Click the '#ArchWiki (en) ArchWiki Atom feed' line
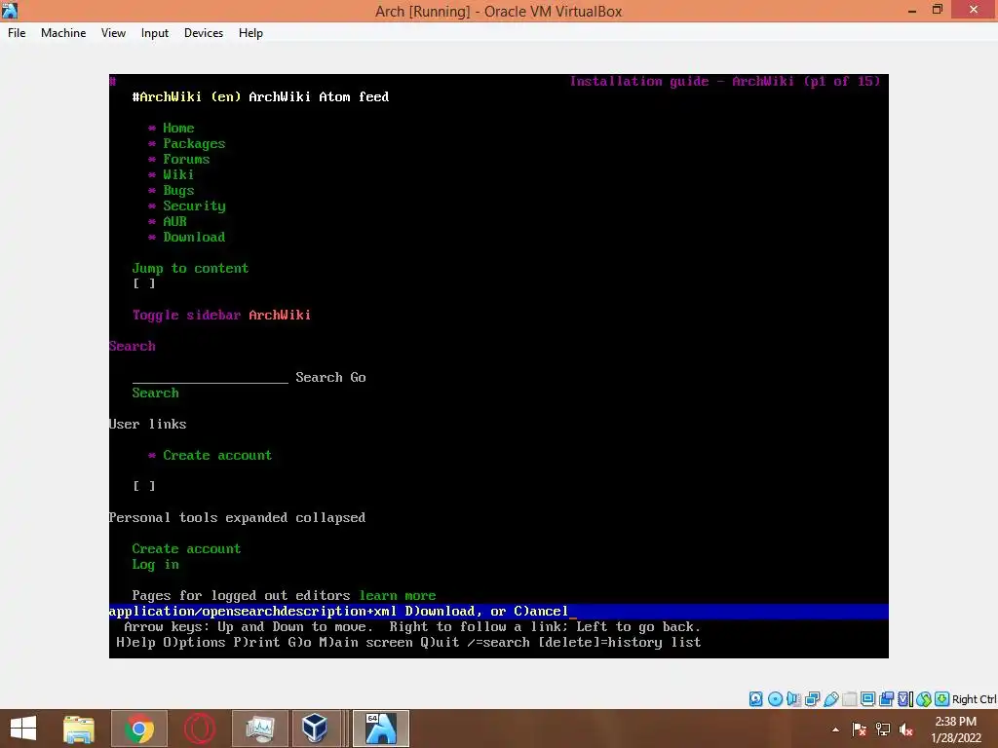The height and width of the screenshot is (748, 998). click(260, 96)
